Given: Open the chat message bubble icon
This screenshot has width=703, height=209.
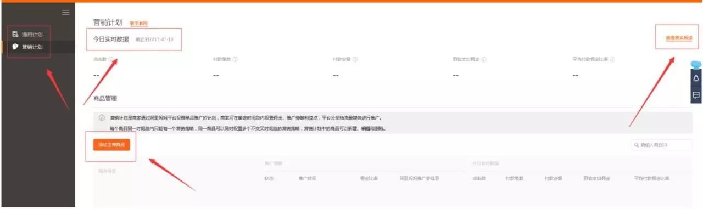Looking at the screenshot, I should pyautogui.click(x=696, y=95).
